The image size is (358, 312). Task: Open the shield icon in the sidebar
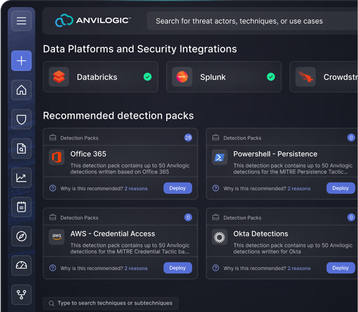coord(21,119)
